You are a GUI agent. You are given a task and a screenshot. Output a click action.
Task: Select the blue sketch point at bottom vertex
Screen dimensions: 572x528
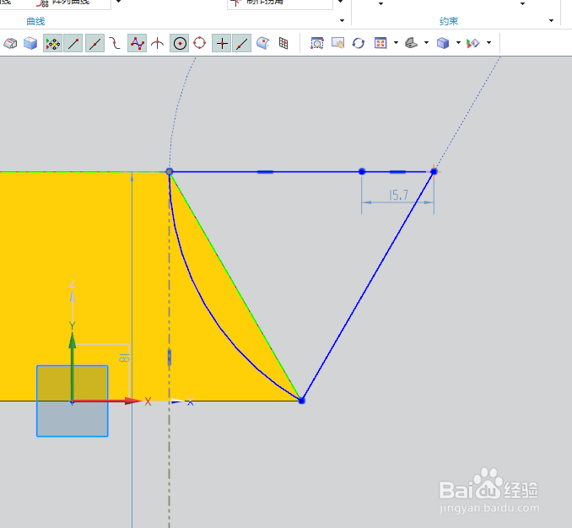302,401
